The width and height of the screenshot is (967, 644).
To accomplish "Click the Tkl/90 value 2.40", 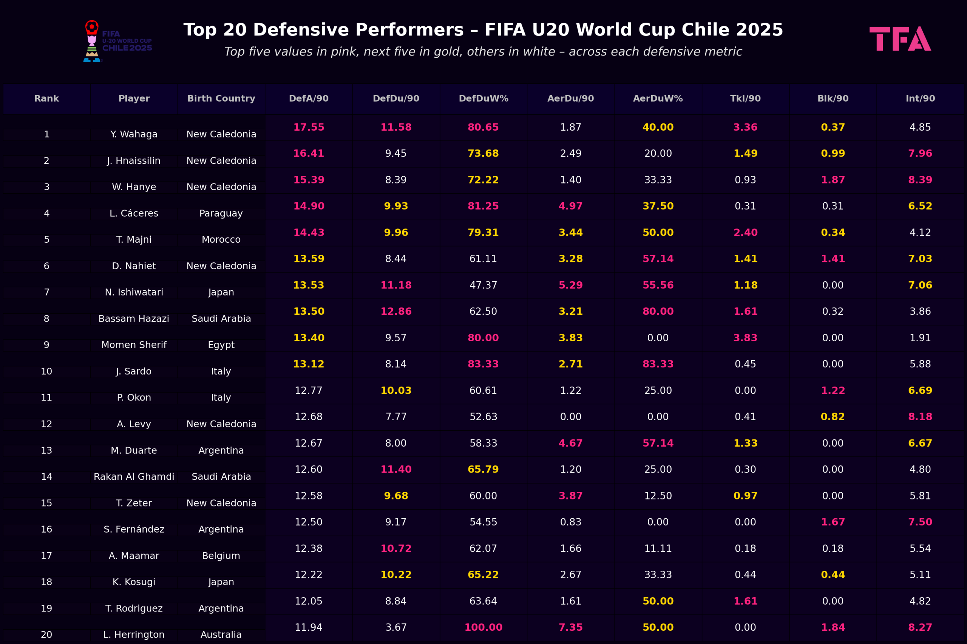I will coord(745,233).
